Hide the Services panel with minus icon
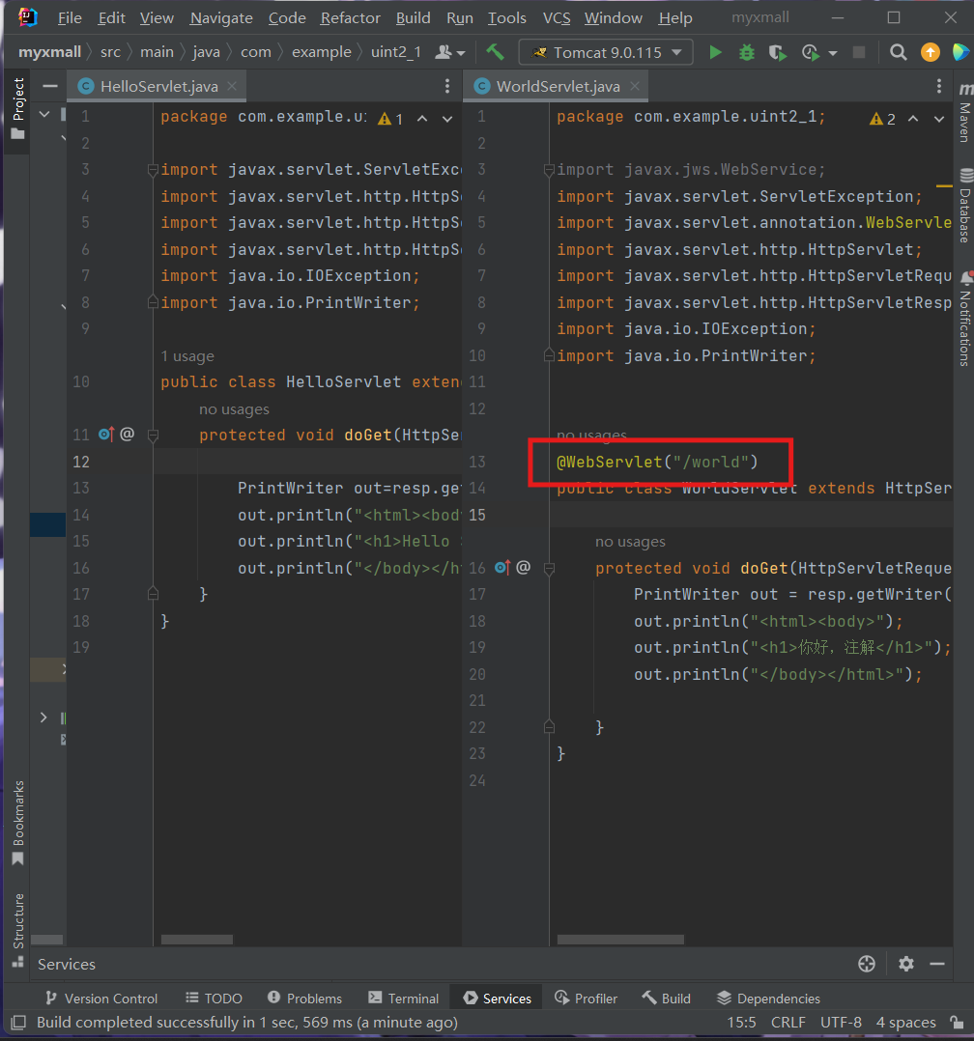 click(937, 964)
